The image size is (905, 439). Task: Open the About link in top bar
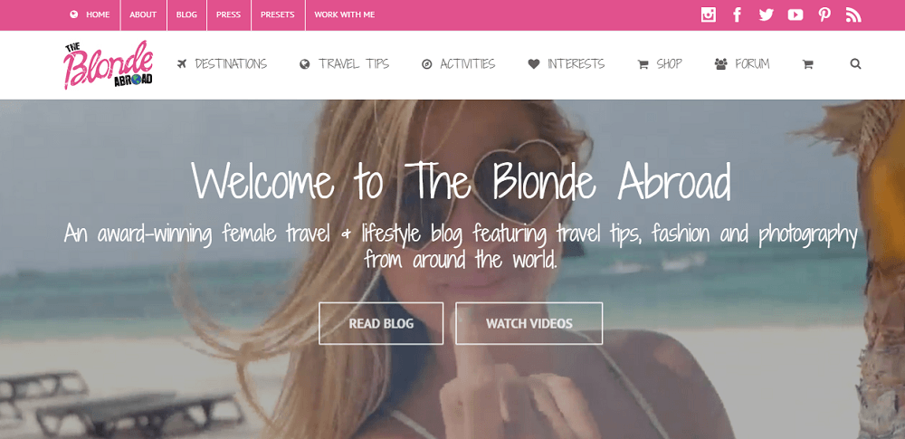click(143, 15)
